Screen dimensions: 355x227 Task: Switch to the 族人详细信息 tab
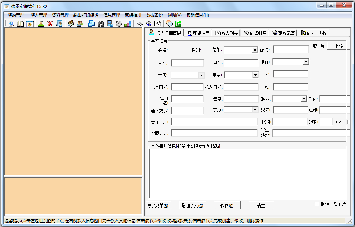(165, 33)
